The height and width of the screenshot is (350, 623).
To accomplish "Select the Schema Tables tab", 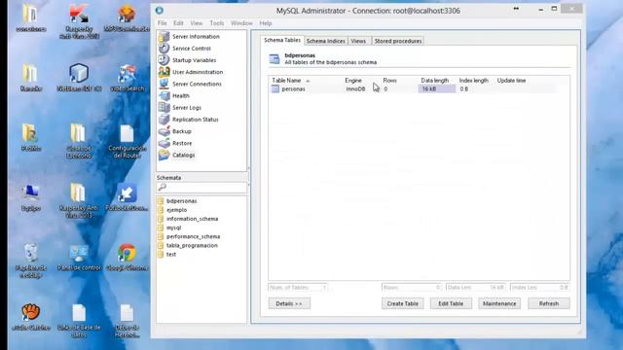I will tap(282, 40).
